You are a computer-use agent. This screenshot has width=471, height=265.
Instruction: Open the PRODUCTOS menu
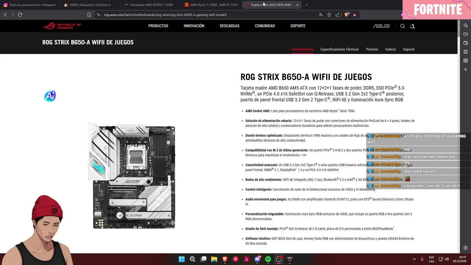pos(158,26)
